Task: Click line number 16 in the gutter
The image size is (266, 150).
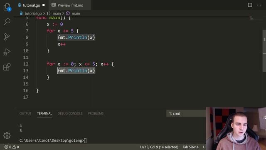Action: coord(26,90)
